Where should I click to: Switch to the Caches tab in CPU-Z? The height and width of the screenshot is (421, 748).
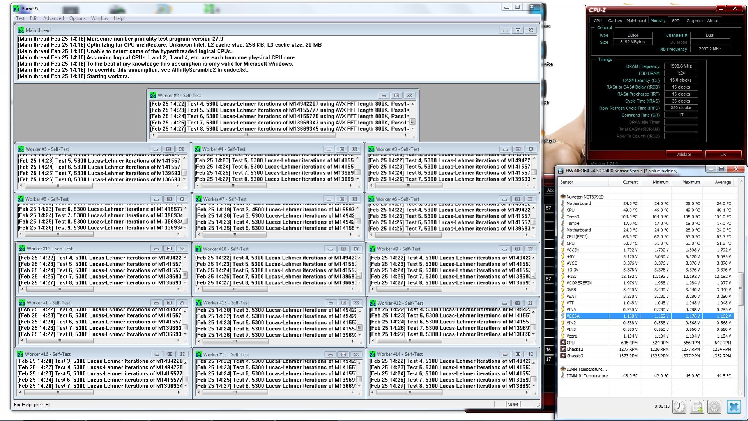[x=615, y=21]
